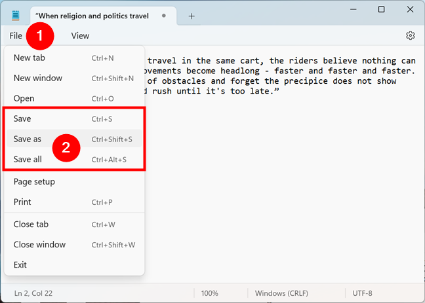The width and height of the screenshot is (425, 303).
Task: Close Notepad with the X button
Action: coord(410,10)
